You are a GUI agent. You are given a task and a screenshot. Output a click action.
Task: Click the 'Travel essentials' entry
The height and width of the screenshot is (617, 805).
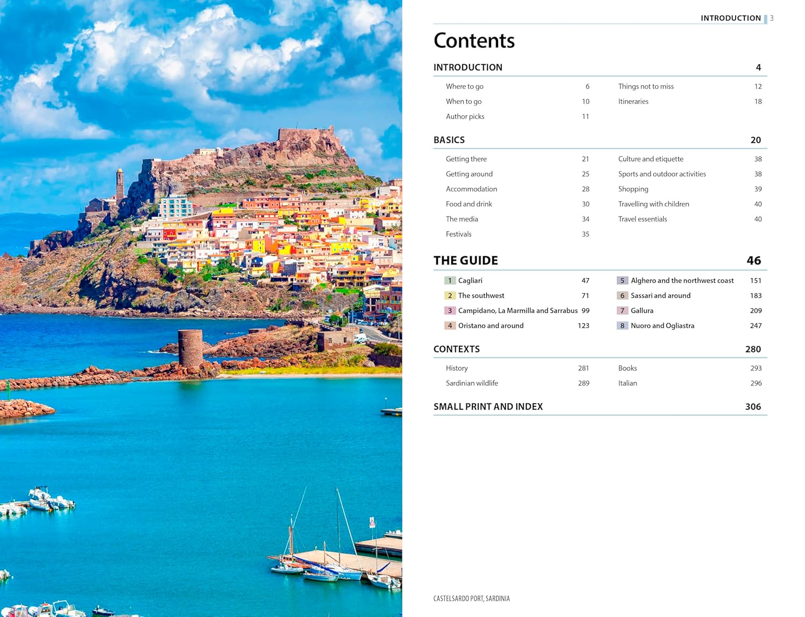(642, 219)
